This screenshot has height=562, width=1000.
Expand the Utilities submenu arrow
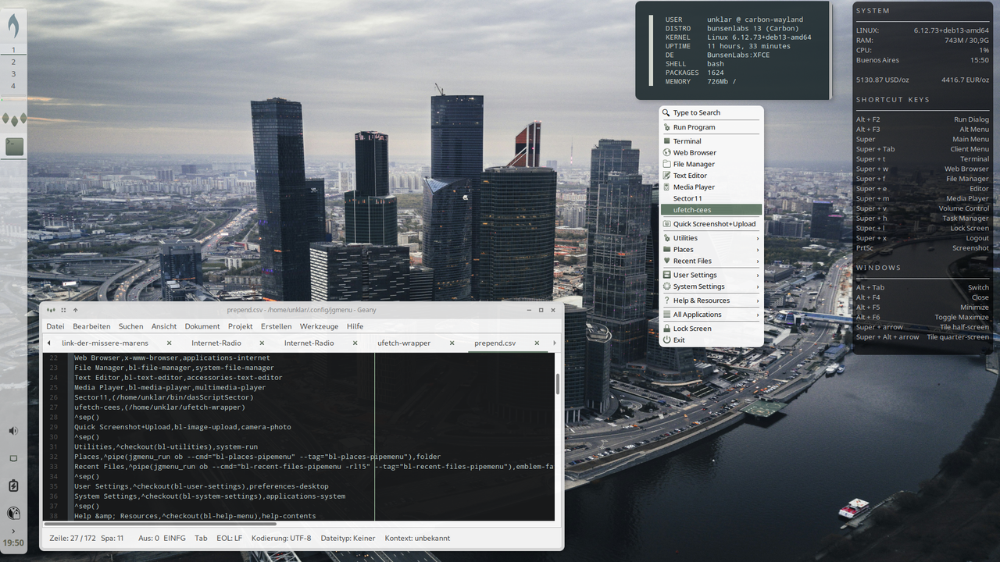coord(758,238)
